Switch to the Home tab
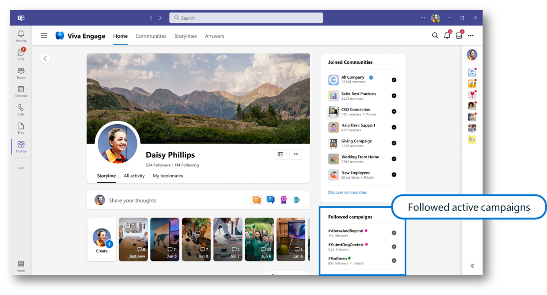This screenshot has width=547, height=295. coord(120,36)
